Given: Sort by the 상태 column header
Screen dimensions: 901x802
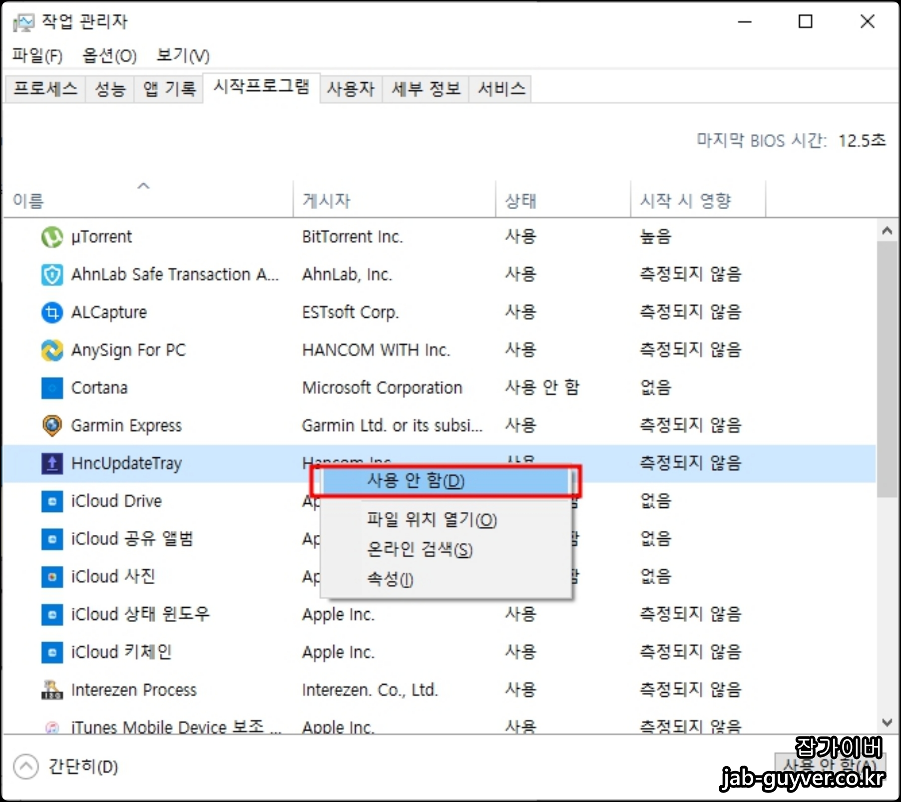Looking at the screenshot, I should coord(520,201).
